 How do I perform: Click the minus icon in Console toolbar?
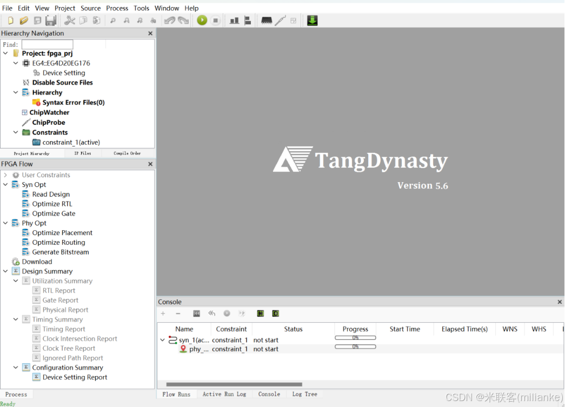click(x=178, y=313)
